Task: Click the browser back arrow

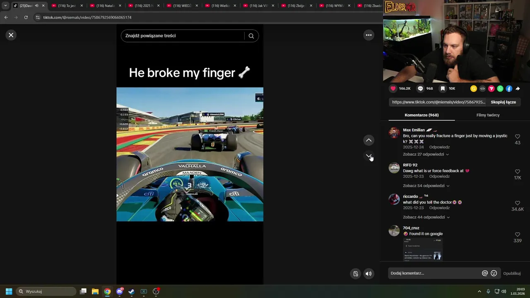Action: click(x=6, y=17)
